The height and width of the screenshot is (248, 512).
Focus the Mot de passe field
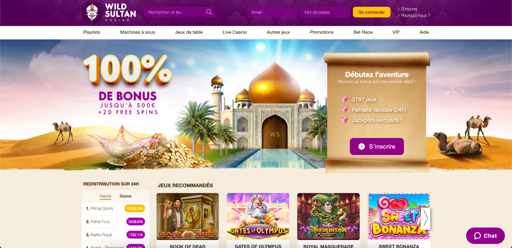point(325,12)
